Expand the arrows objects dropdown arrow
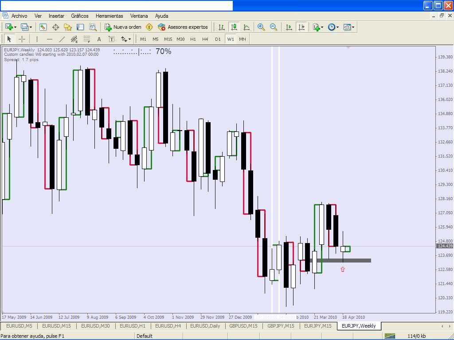This screenshot has height=340, width=454. [129, 39]
